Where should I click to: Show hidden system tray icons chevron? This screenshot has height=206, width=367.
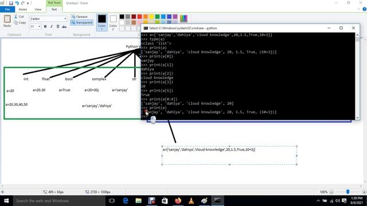(318, 201)
